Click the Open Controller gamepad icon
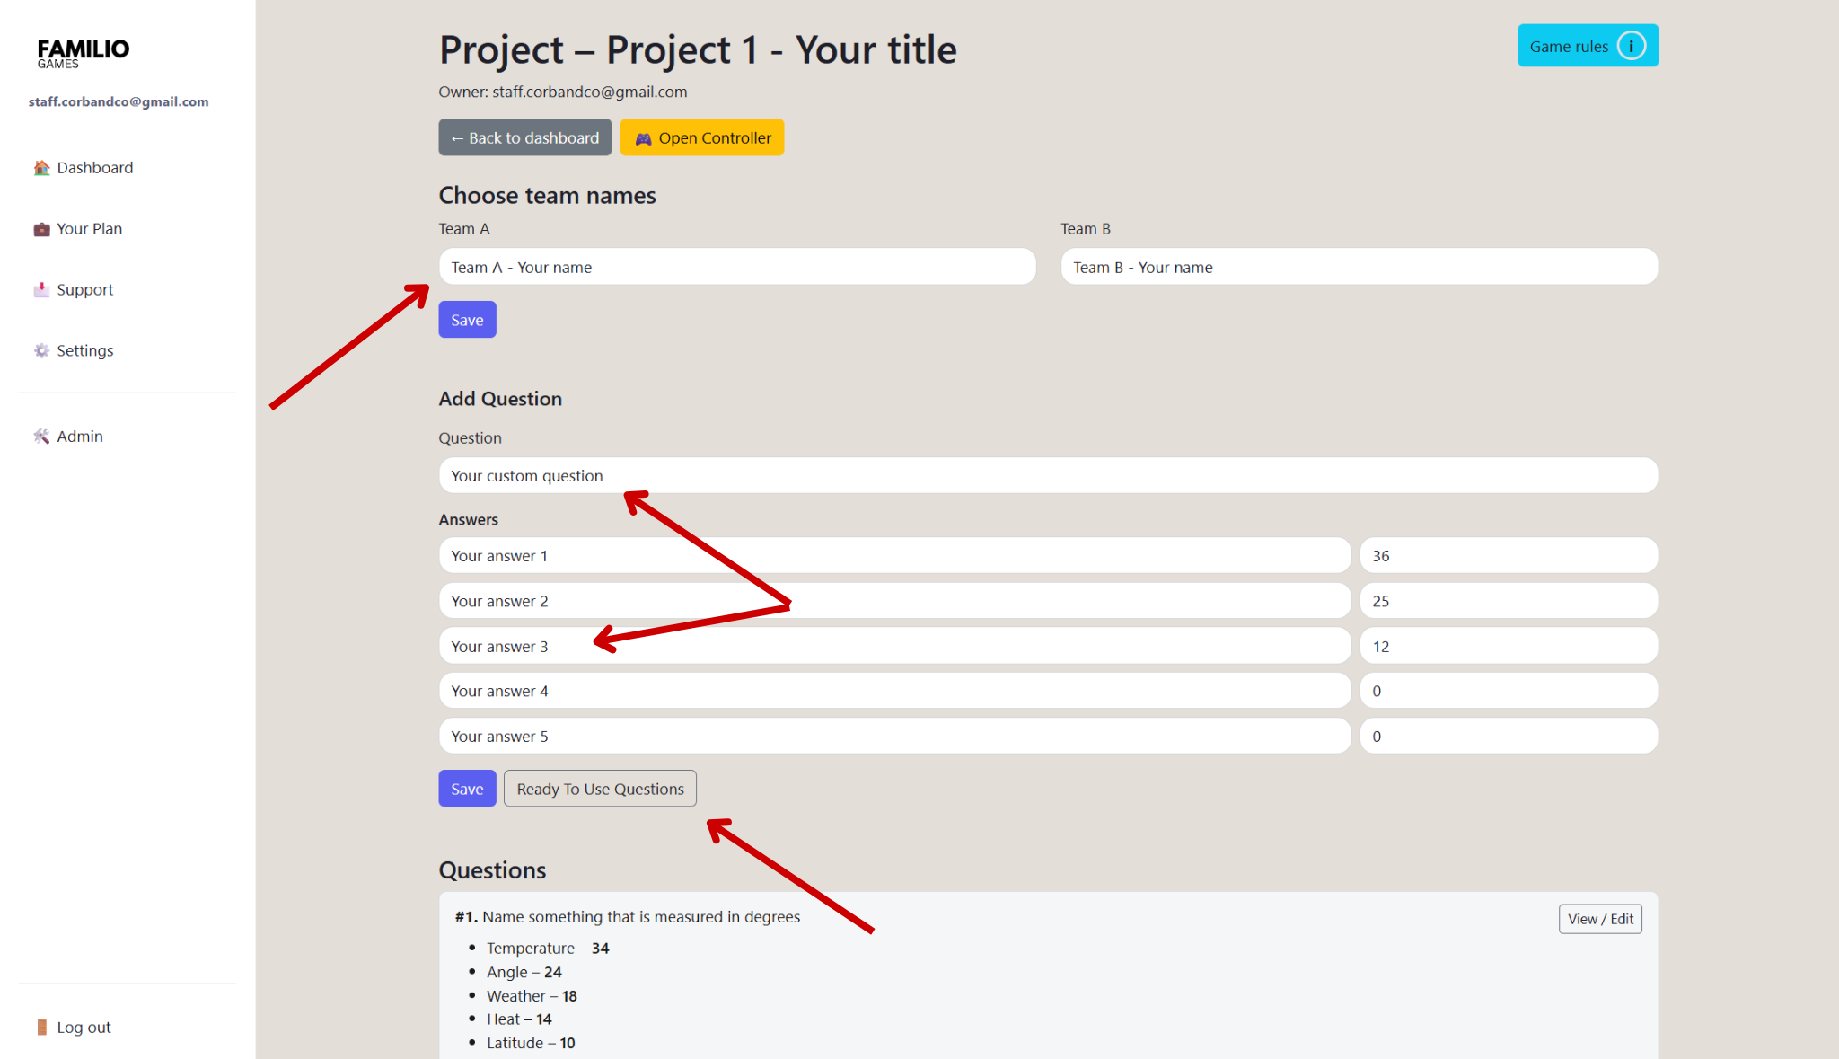 643,138
